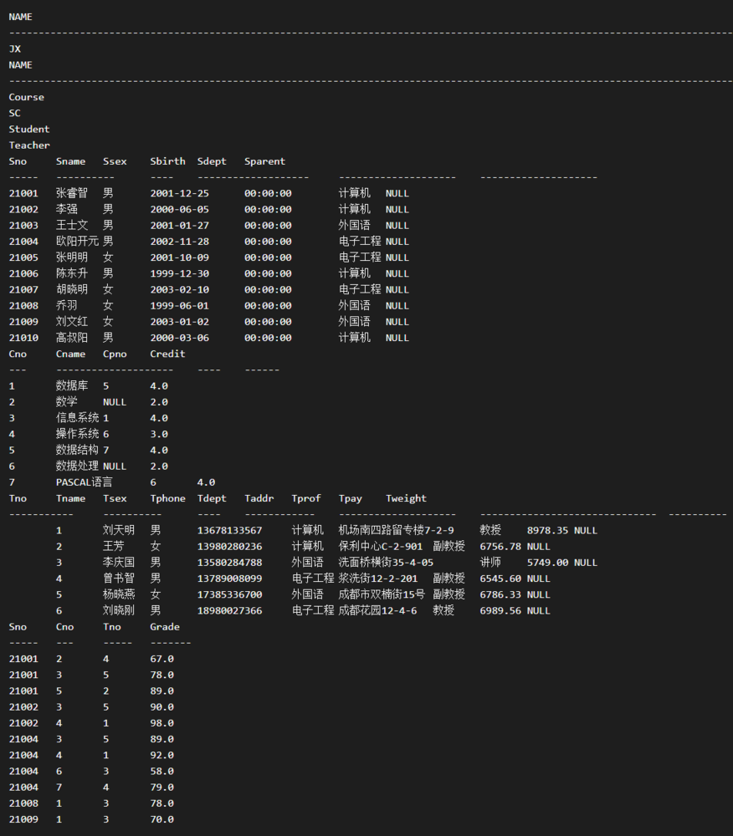Select the table name Course
The height and width of the screenshot is (836, 733).
point(27,97)
